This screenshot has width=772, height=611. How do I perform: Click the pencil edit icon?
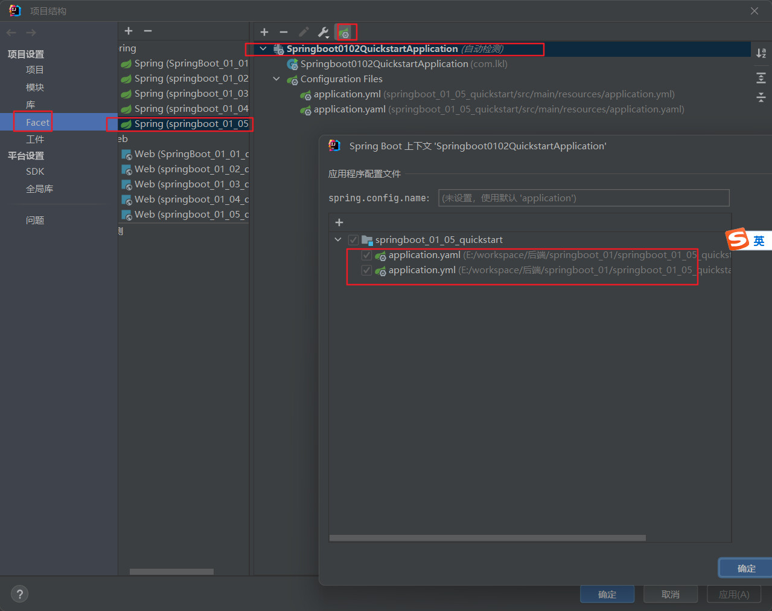pyautogui.click(x=304, y=32)
